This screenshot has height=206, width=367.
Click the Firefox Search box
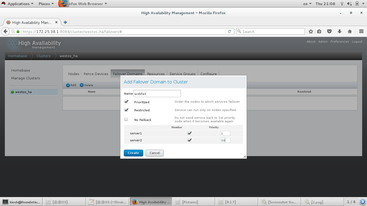coord(271,31)
